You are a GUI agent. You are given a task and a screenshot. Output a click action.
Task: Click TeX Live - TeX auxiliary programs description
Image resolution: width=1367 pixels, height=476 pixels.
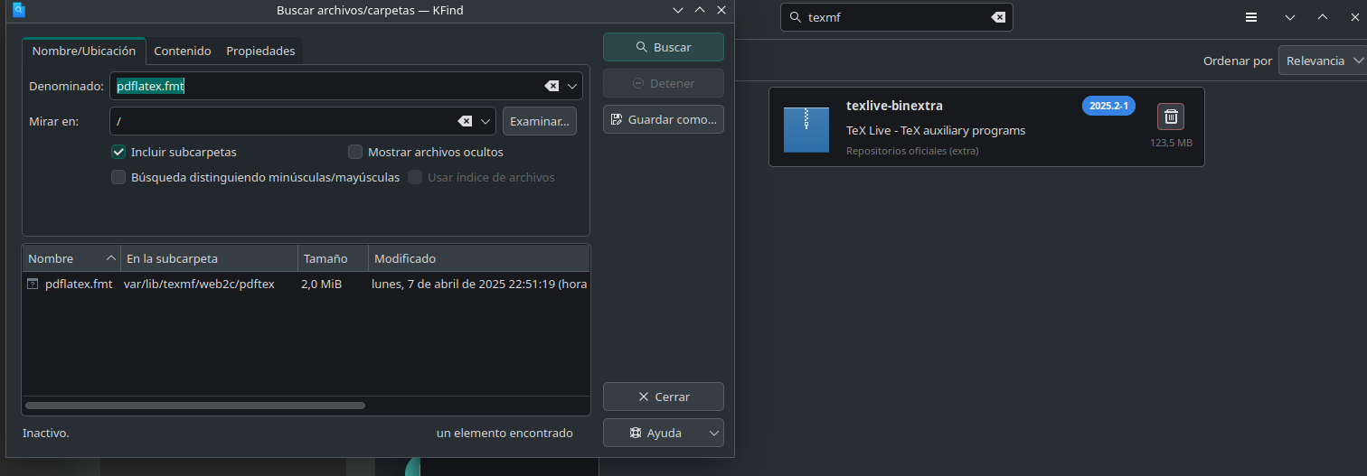[x=936, y=130]
